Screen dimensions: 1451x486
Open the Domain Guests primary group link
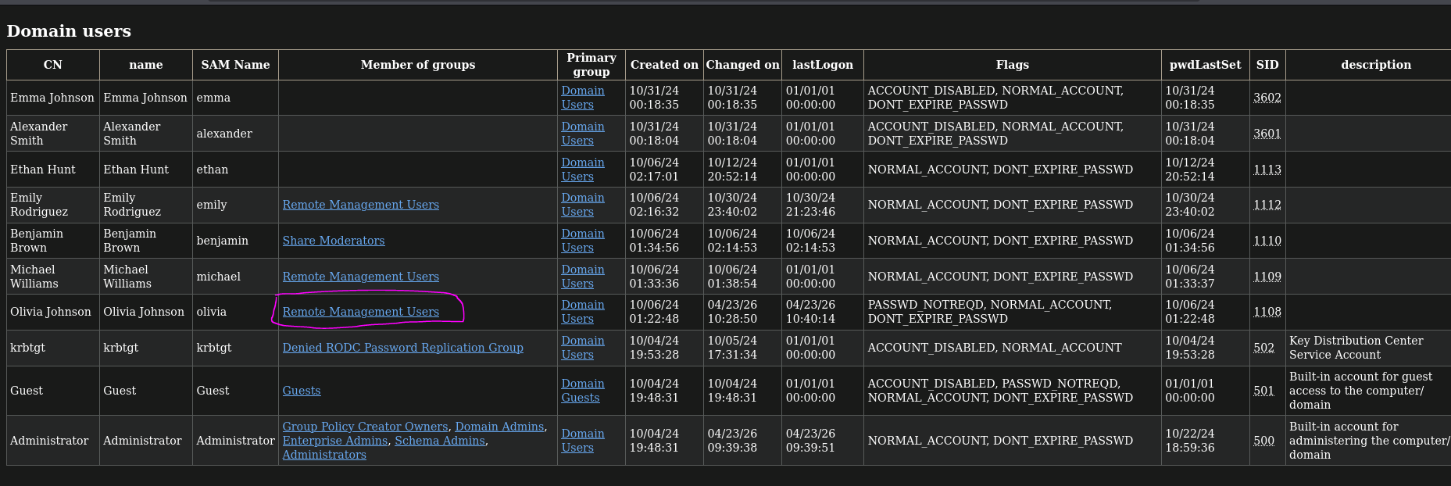coord(582,390)
